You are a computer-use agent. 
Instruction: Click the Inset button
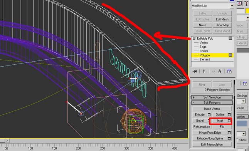(x=220, y=121)
